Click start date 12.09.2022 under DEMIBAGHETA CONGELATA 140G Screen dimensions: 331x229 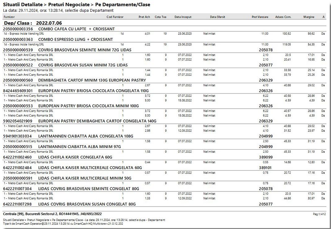(x=185, y=131)
